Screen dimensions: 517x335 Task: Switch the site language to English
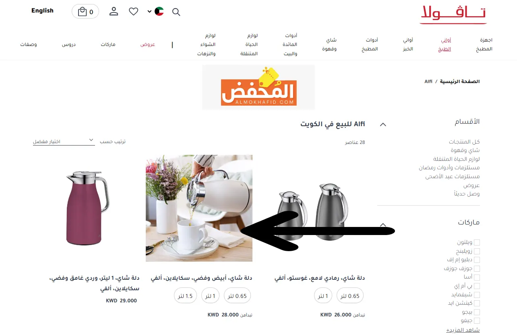pos(42,10)
